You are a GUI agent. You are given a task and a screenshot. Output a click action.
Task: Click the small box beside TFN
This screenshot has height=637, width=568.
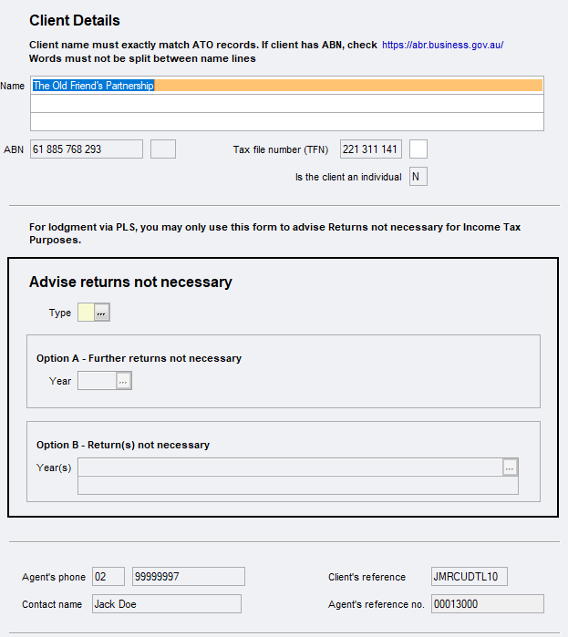point(418,149)
